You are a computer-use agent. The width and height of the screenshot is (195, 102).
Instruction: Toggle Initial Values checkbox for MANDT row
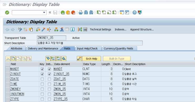point(49,69)
